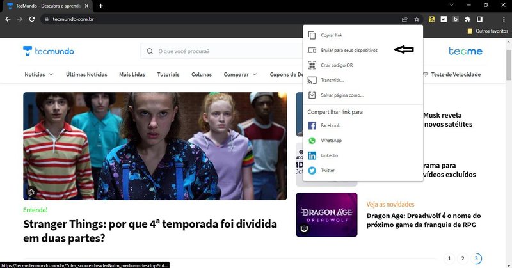
Task: Click Veja as novidades label
Action: (390, 204)
